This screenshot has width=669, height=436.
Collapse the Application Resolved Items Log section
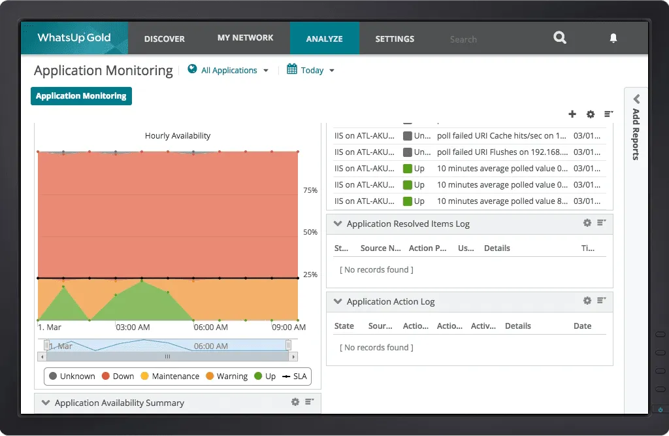338,223
